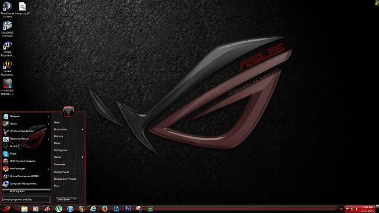The image size is (379, 213).
Task: Expand Steam jump list arrow
Action: pos(48,124)
